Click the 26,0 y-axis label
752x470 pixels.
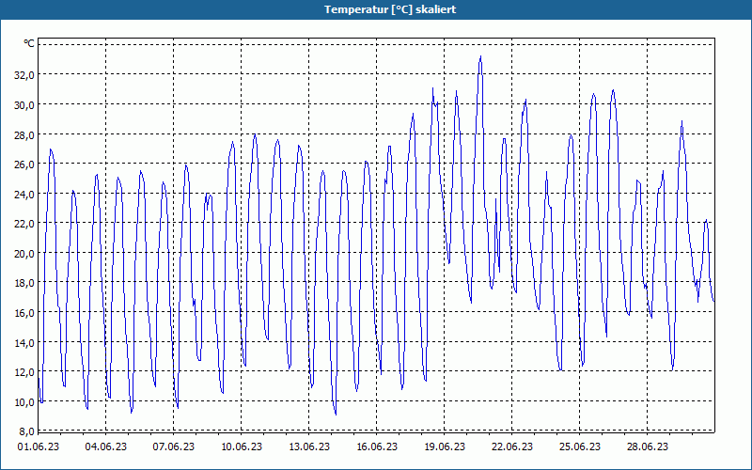pos(24,164)
